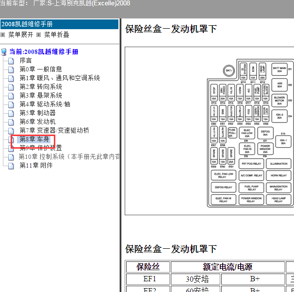This screenshot has width=294, height=292.
Task: Click the page icon beside 第11章 附件
Action: coord(11,166)
